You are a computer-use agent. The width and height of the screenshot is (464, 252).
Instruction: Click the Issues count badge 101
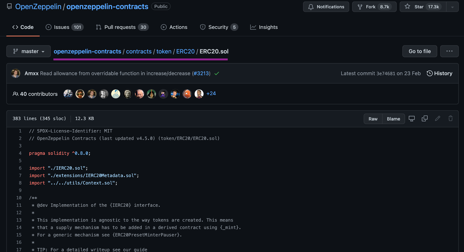(77, 27)
